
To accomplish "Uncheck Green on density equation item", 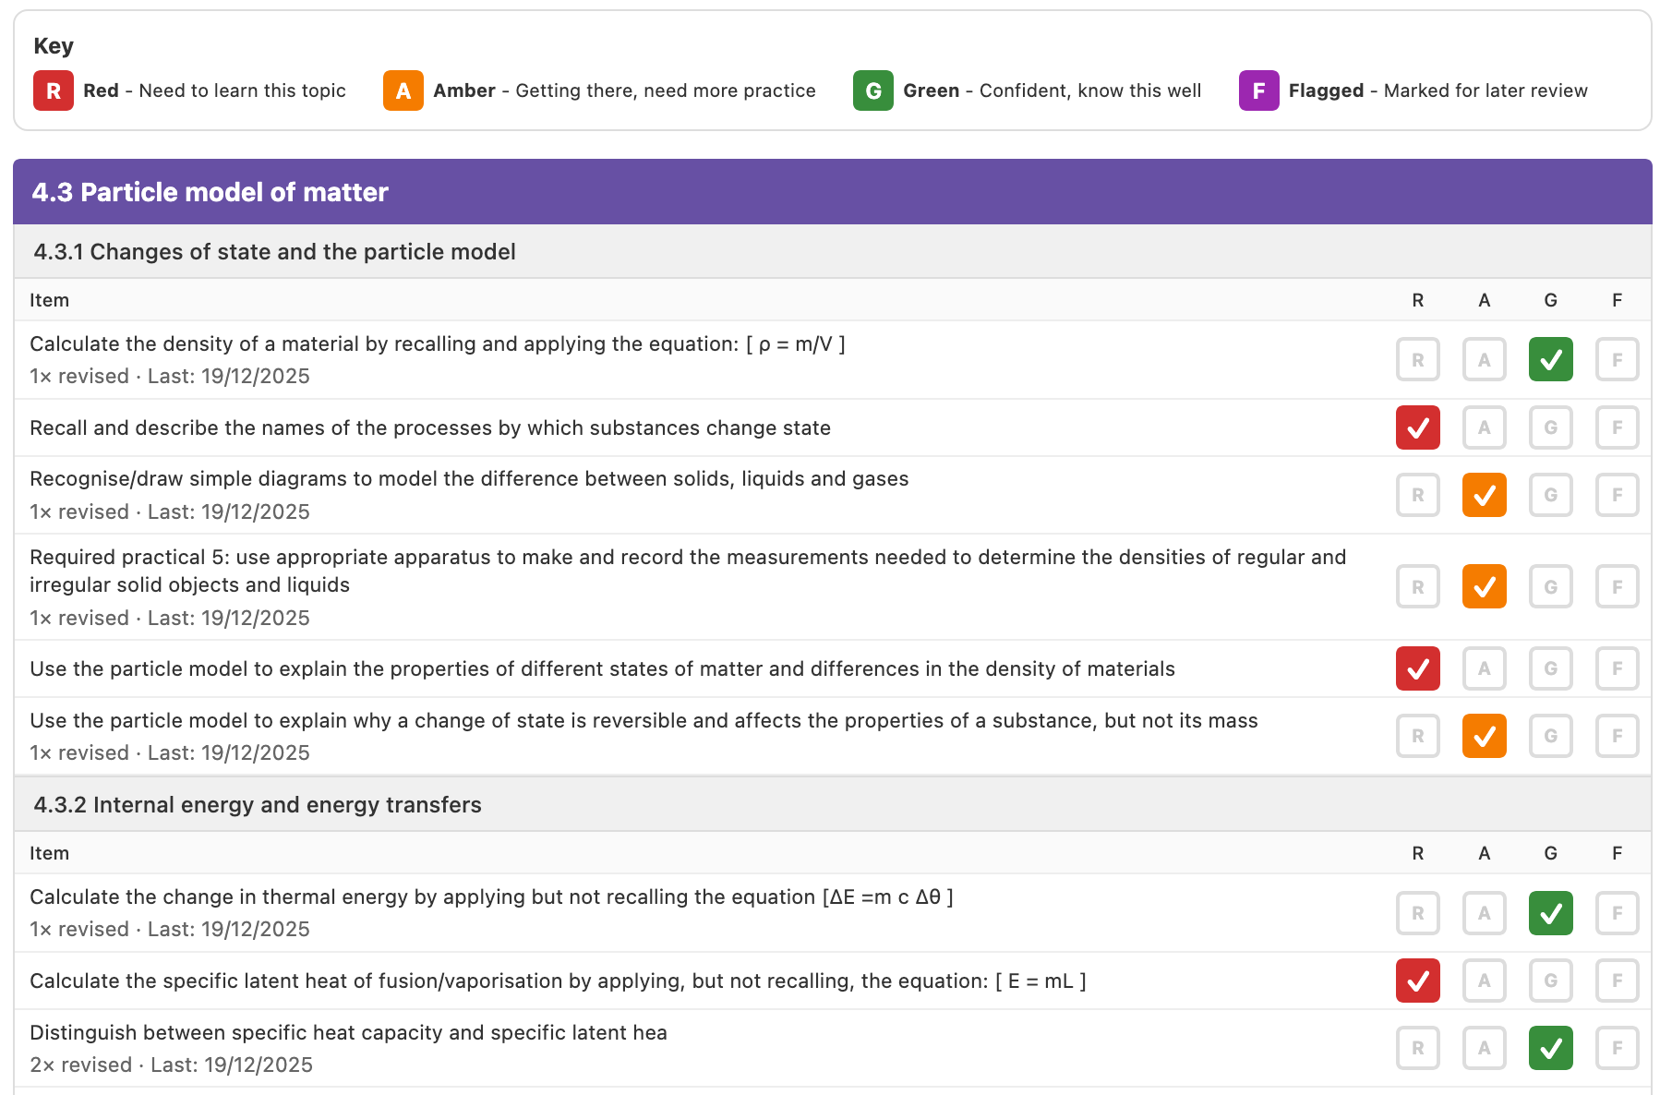I will pos(1550,359).
